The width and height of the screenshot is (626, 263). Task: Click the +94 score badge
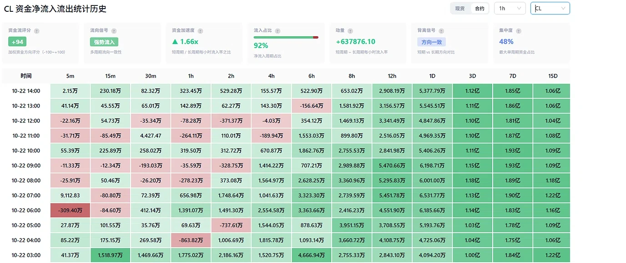[17, 42]
